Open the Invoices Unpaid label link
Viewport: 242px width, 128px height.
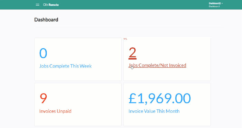(55, 111)
